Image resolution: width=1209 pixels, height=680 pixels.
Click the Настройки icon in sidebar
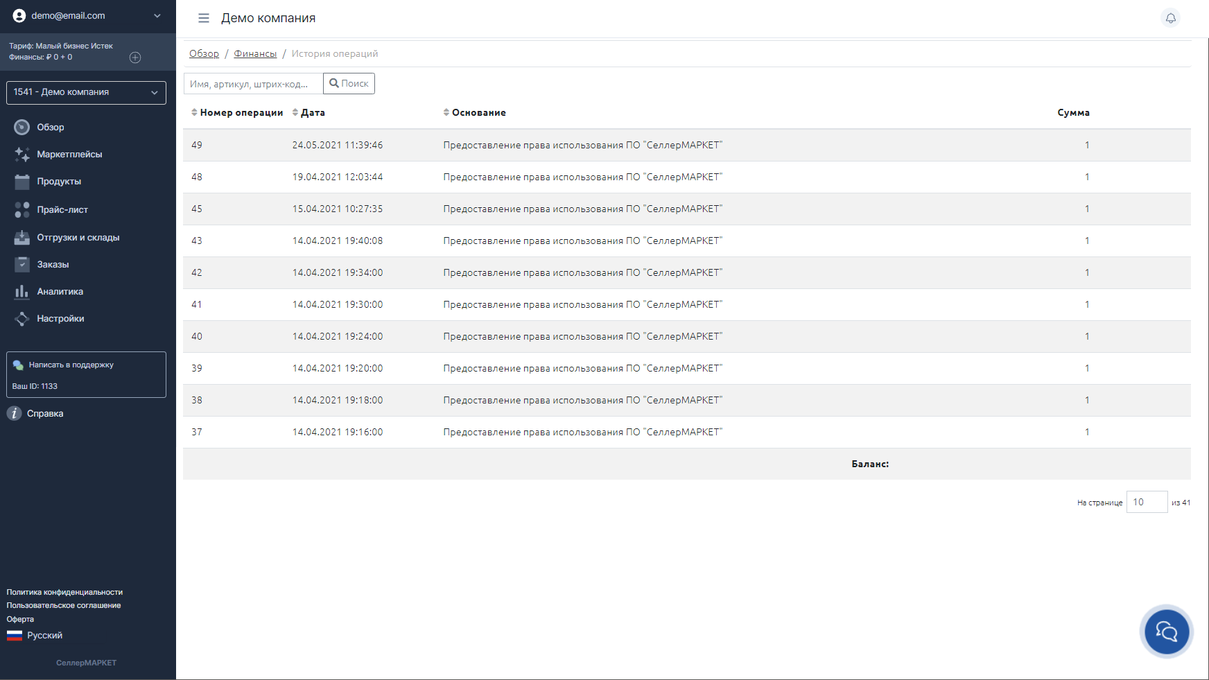click(x=21, y=319)
